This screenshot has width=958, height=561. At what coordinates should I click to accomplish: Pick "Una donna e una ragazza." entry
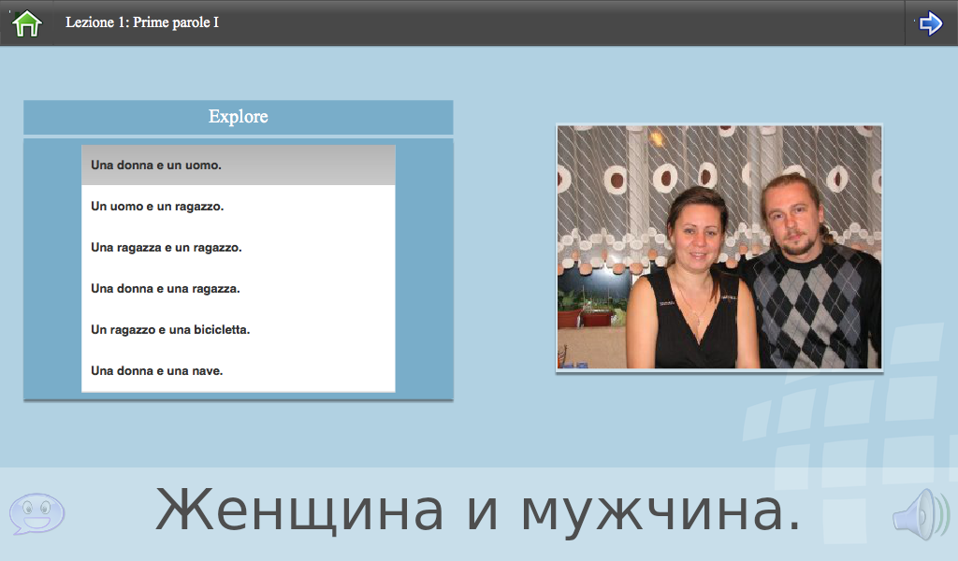239,288
